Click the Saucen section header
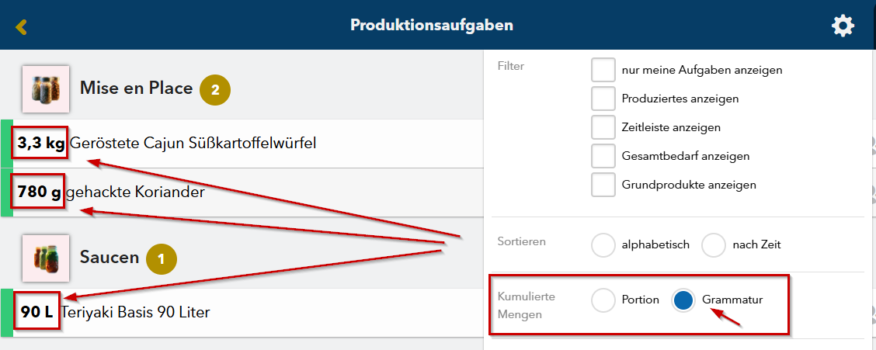876x350 pixels. [109, 257]
